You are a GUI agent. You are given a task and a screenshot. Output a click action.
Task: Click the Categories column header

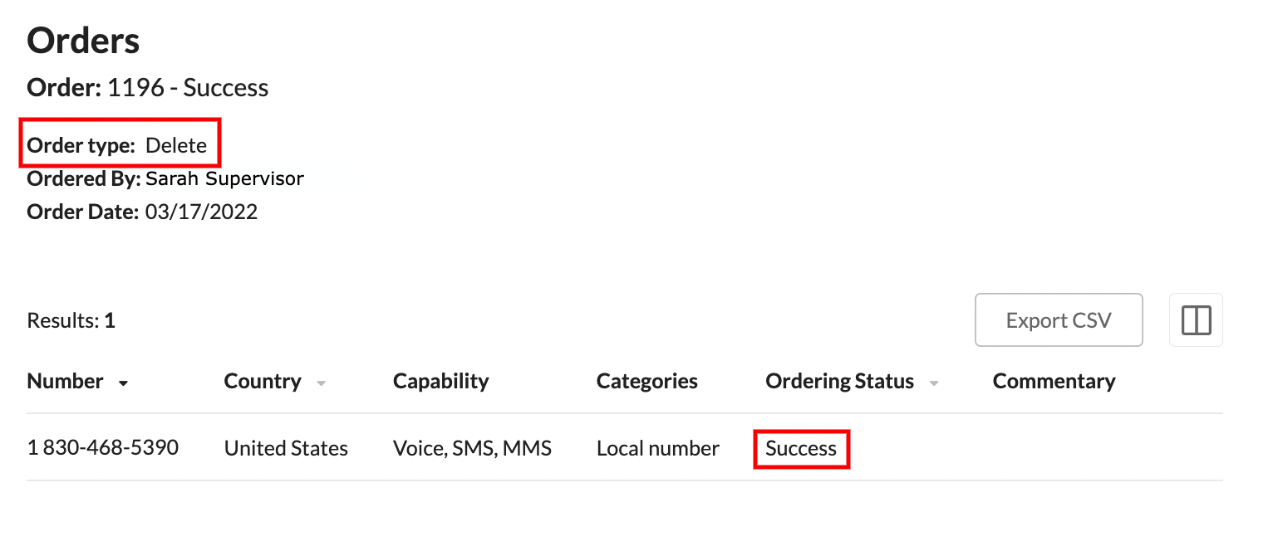click(x=646, y=382)
